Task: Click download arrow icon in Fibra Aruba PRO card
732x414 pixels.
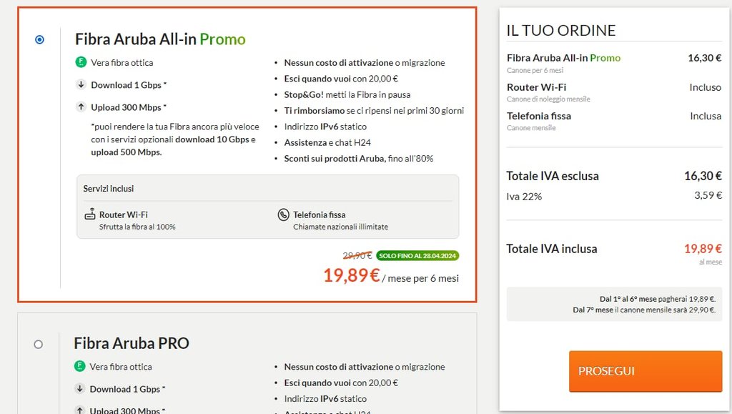Action: pos(80,389)
